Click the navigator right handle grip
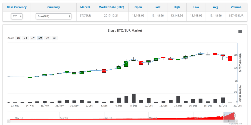 (235, 116)
